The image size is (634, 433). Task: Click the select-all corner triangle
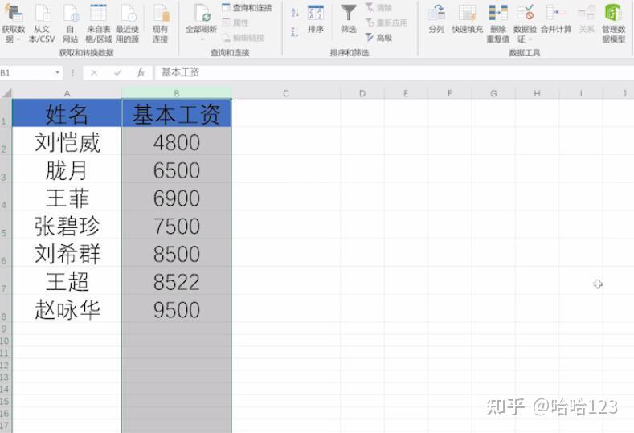coord(6,93)
